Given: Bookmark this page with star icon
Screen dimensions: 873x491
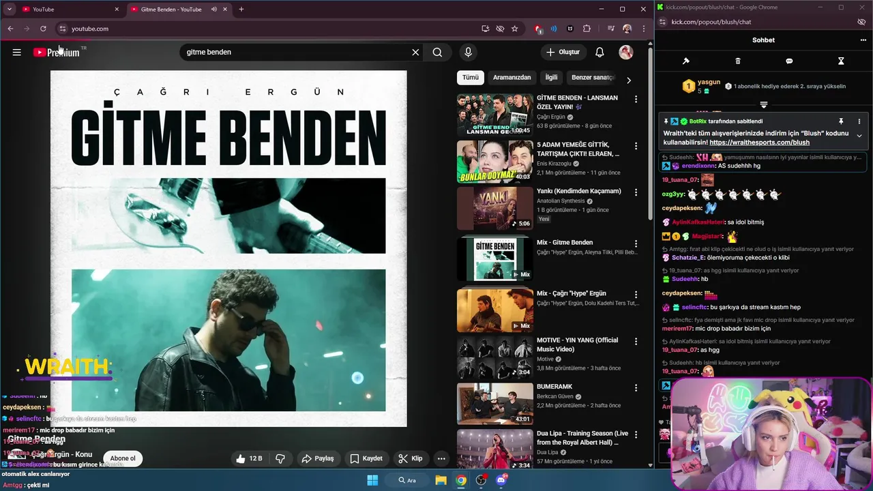Looking at the screenshot, I should click(x=515, y=29).
